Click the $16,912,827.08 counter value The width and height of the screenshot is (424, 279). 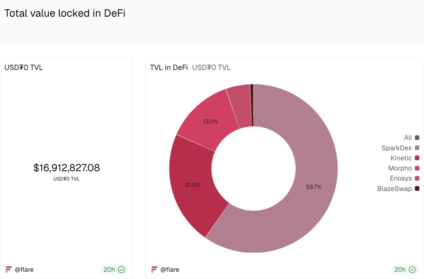click(66, 168)
